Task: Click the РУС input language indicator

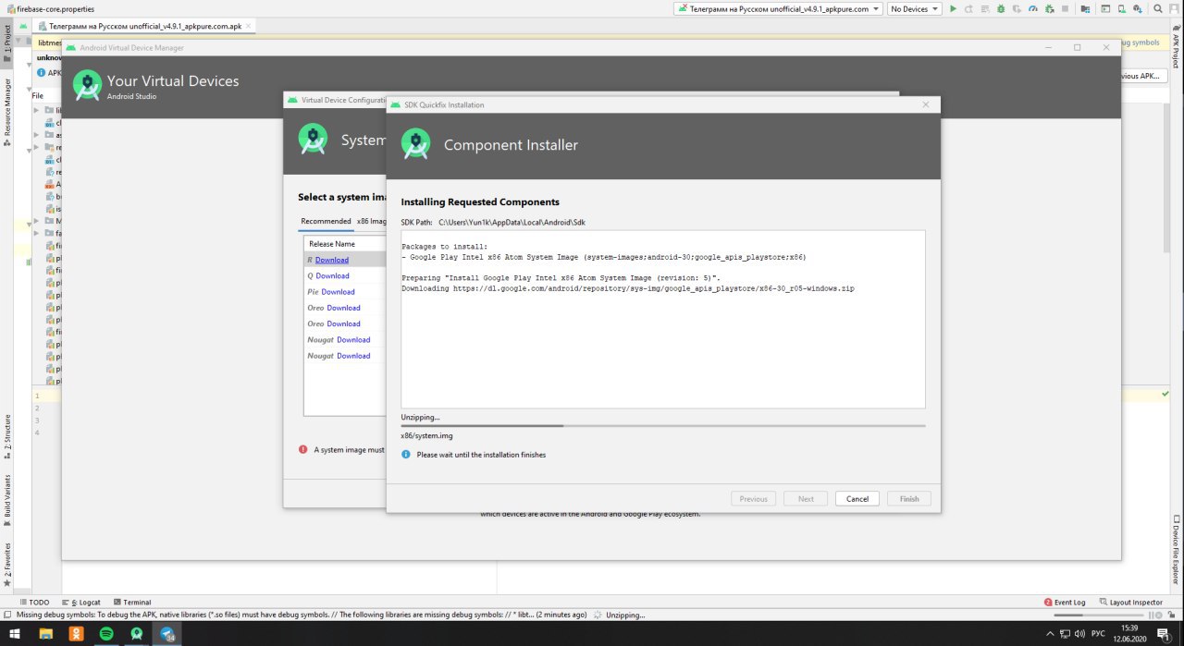Action: (x=1098, y=634)
